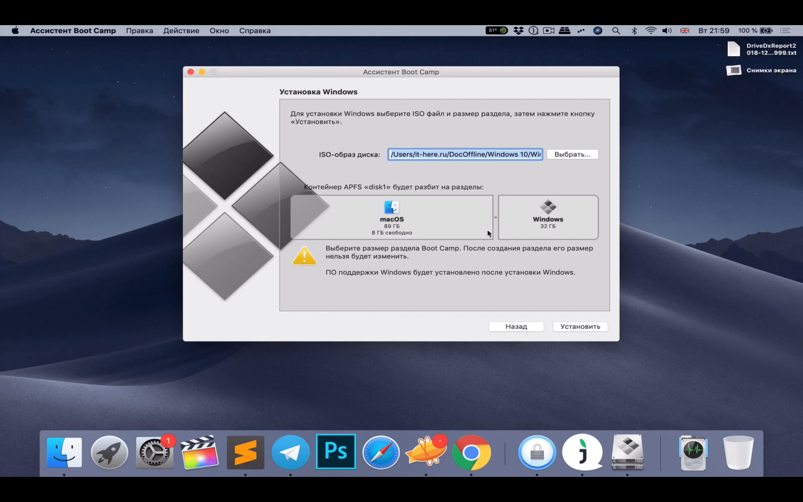Open the orange blimp app in Dock
Viewport: 803px width, 502px height.
[x=426, y=452]
